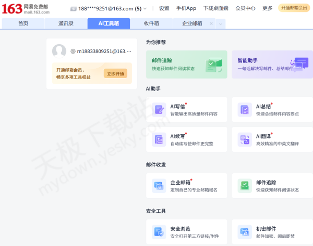Expand the tab overflow dropdown arrow
The width and height of the screenshot is (313, 246).
click(221, 24)
